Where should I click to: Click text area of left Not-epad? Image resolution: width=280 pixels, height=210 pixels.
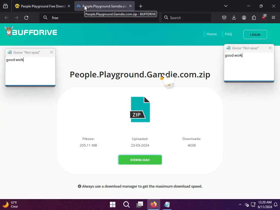[30, 71]
